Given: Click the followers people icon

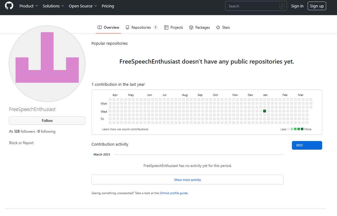Looking at the screenshot, I should (11, 131).
